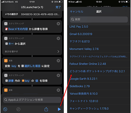Viewport: 131px width, 113px height.
Task: Undo the last edit with the undo icon
Action: [5, 109]
